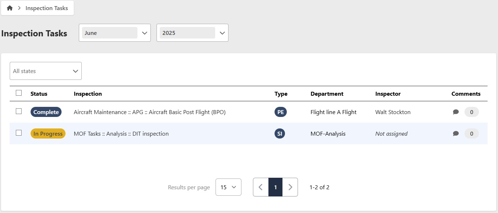Screen dimensions: 498x213
Task: Click the Complete status badge
Action: [46, 112]
